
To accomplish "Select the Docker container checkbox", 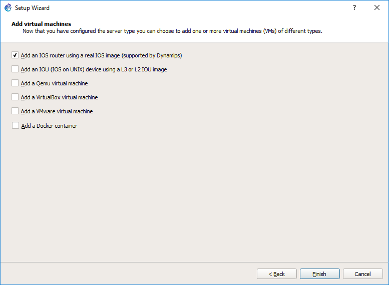I will 16,125.
